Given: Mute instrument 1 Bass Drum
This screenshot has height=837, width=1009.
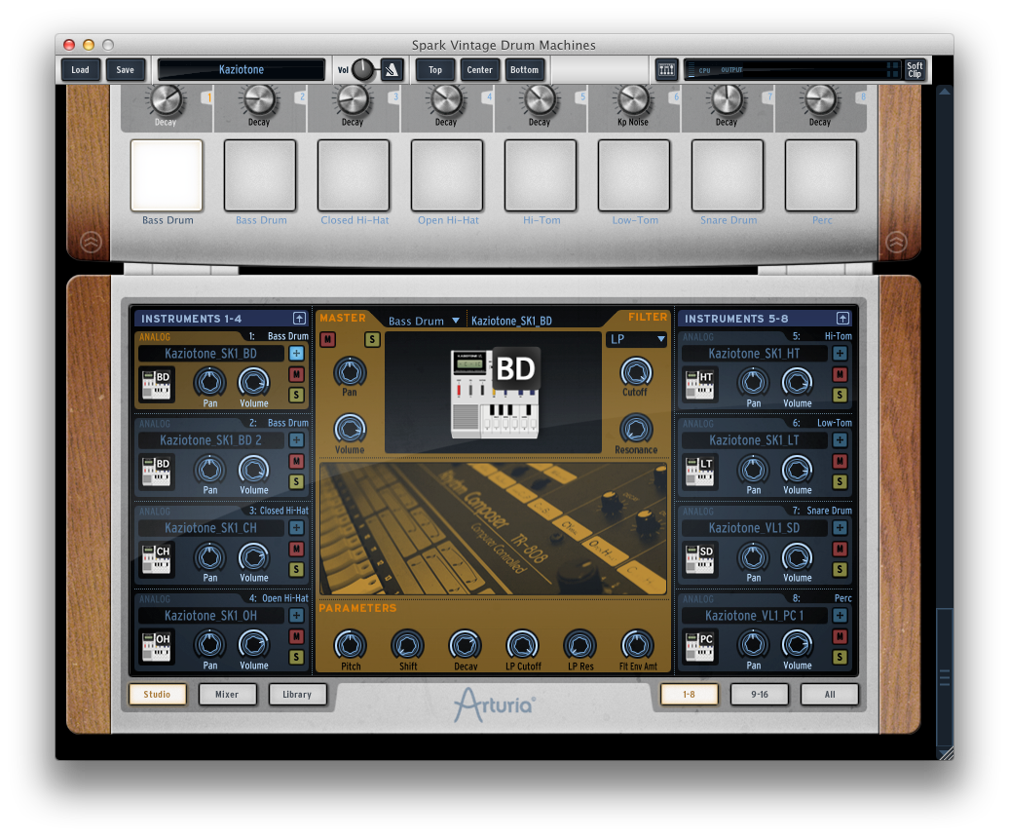Looking at the screenshot, I should [296, 374].
